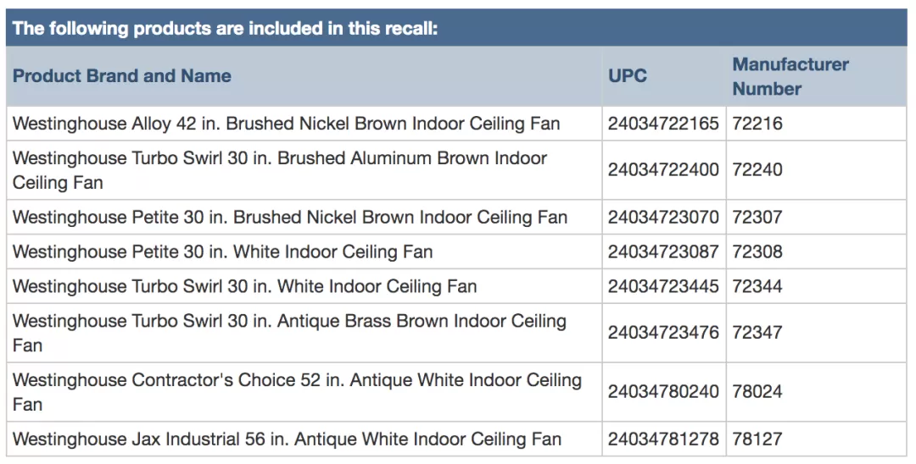Click UPC 24034781278
This screenshot has height=464, width=916.
pos(663,439)
